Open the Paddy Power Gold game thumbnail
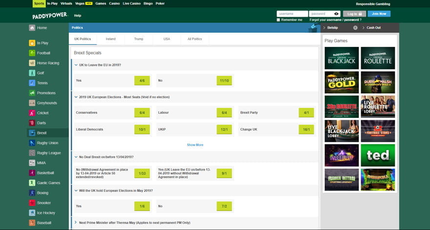The width and height of the screenshot is (430, 230). (x=342, y=82)
